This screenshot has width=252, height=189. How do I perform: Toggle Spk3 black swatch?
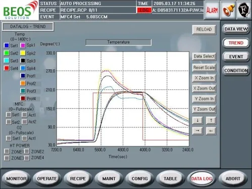click(23, 61)
